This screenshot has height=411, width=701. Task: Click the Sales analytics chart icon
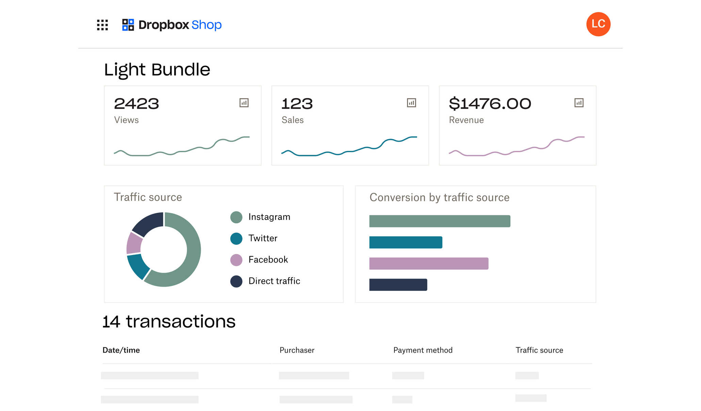(x=411, y=103)
